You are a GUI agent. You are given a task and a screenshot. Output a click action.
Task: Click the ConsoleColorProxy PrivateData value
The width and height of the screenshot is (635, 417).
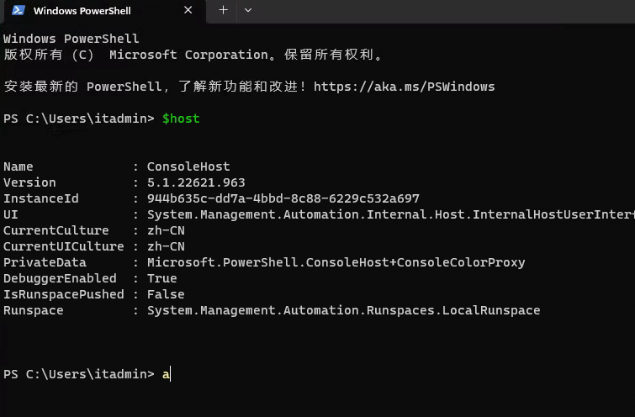(x=336, y=262)
